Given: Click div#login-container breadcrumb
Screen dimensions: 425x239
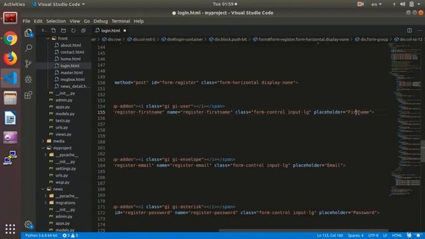Looking at the screenshot, I should point(183,39).
